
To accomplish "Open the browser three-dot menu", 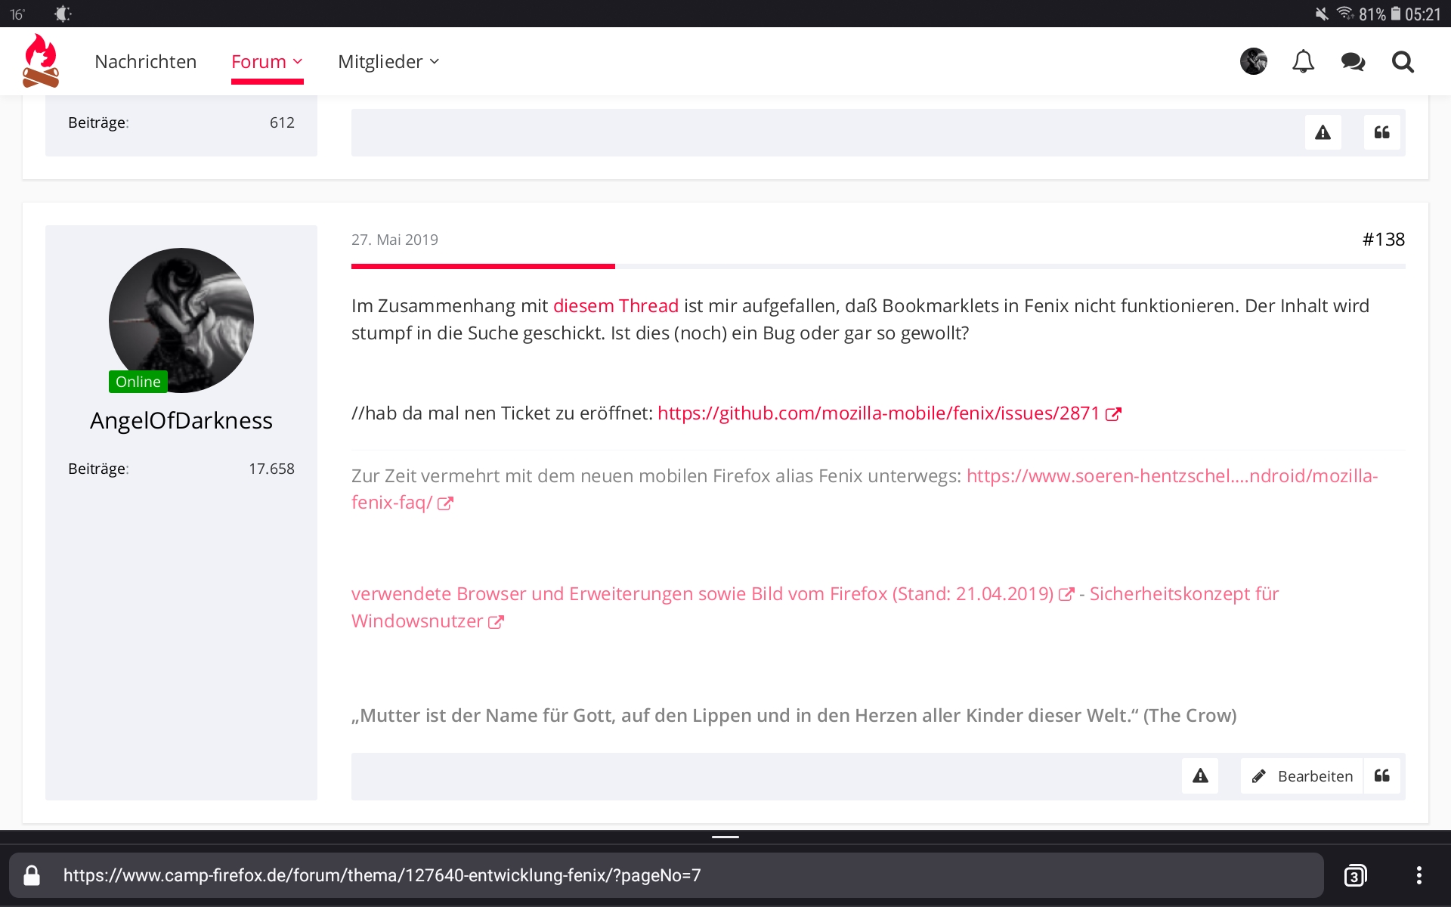I will [x=1419, y=875].
